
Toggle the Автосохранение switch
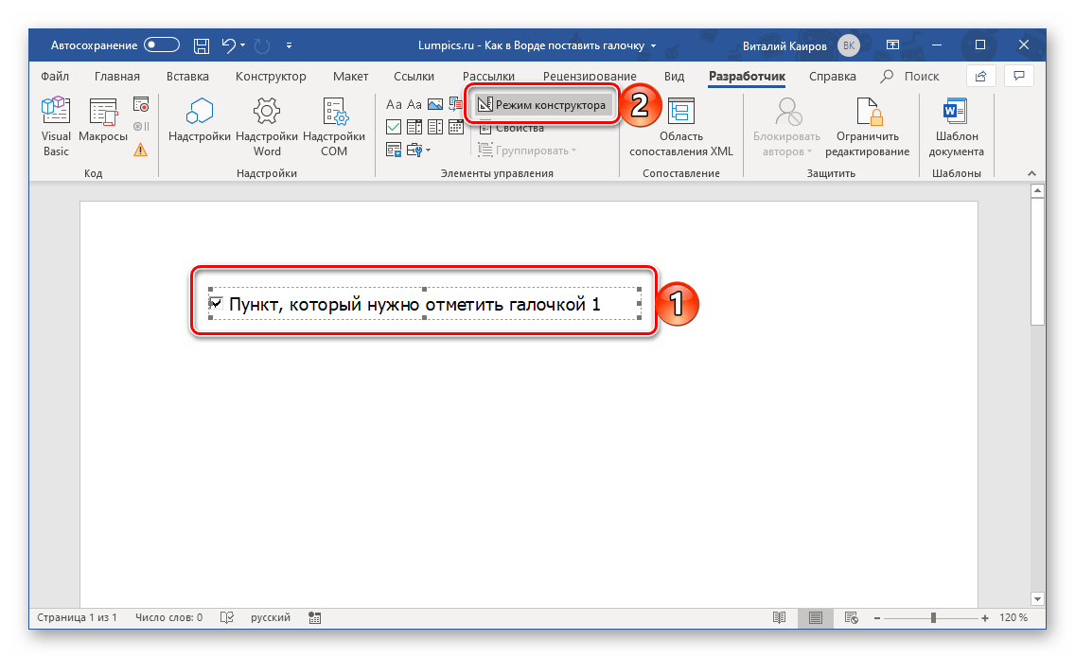[x=162, y=45]
